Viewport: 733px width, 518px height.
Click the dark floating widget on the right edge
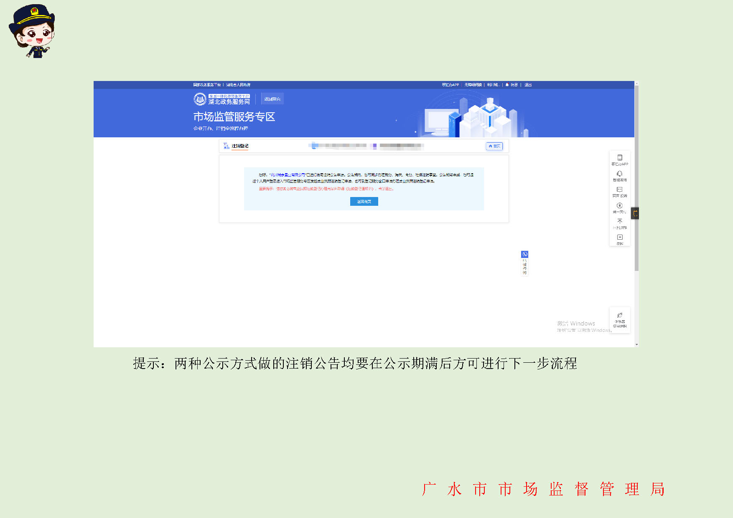coord(635,213)
